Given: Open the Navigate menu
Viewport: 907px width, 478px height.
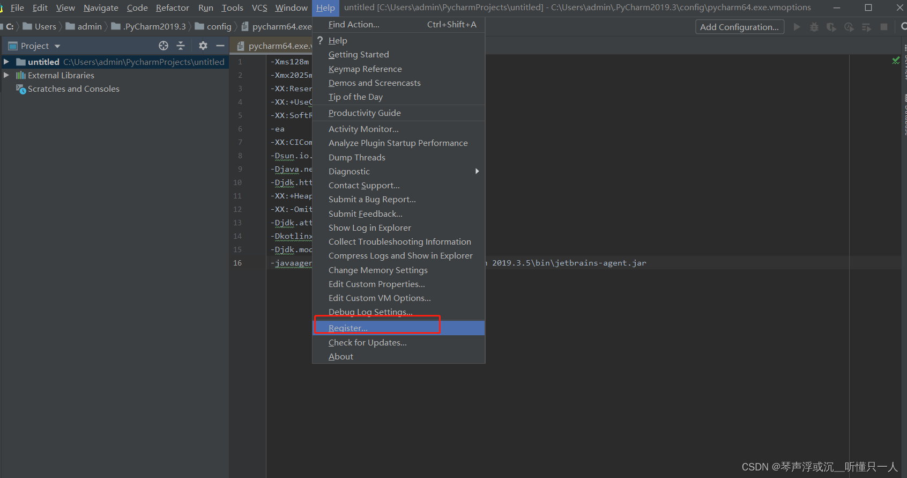Looking at the screenshot, I should click(101, 8).
